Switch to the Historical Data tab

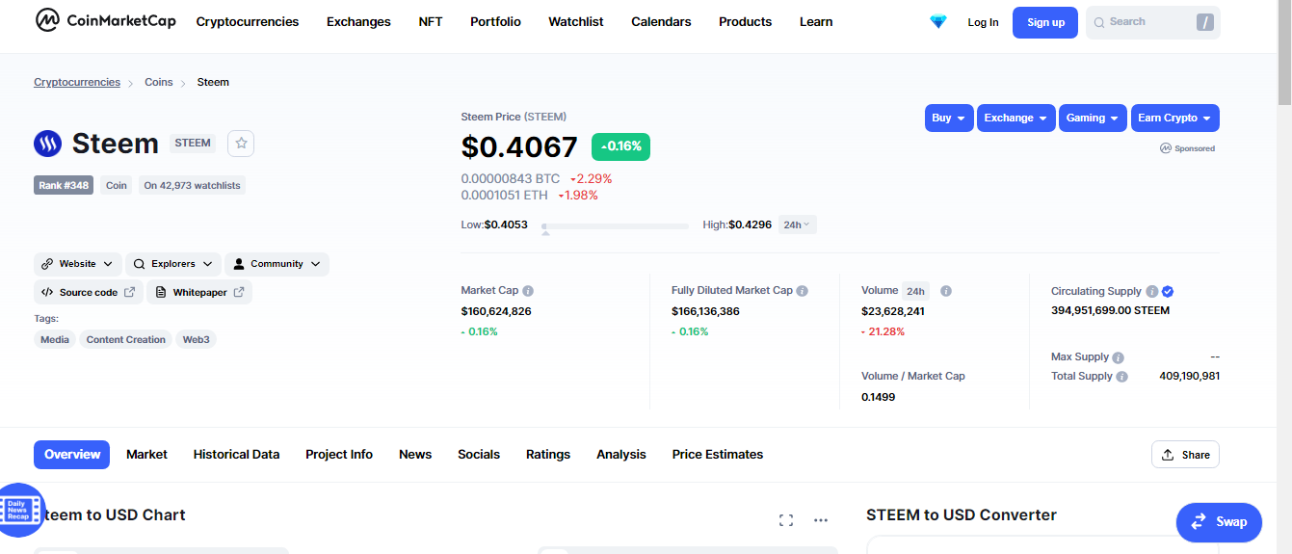[x=236, y=454]
